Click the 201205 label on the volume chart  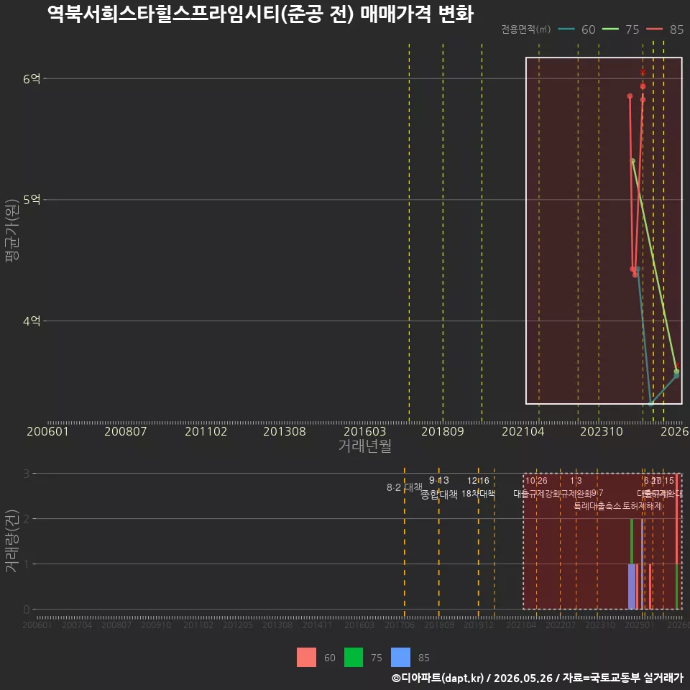point(238,625)
